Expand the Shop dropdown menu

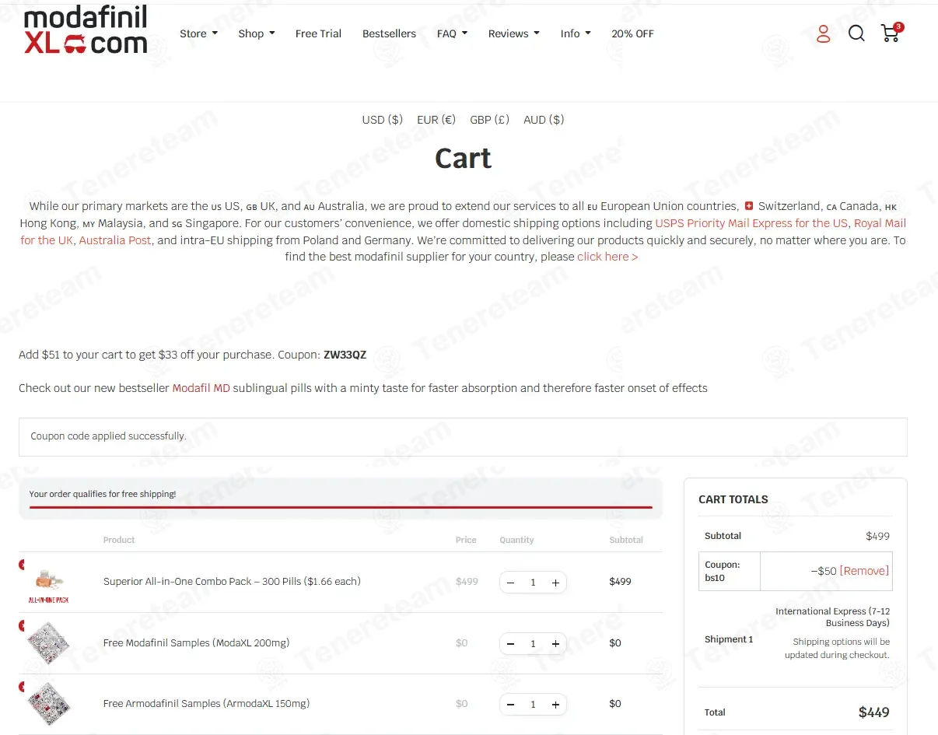click(x=257, y=33)
